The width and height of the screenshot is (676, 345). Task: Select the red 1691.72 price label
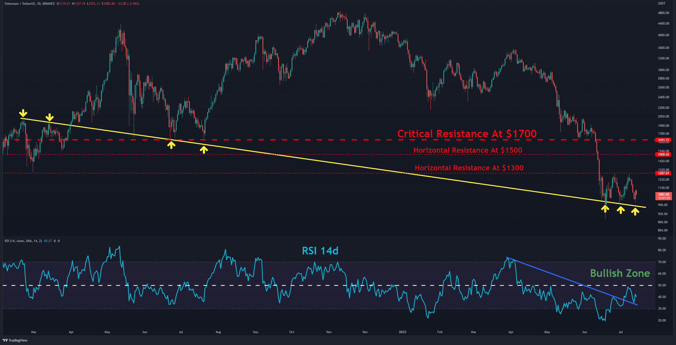tap(663, 140)
